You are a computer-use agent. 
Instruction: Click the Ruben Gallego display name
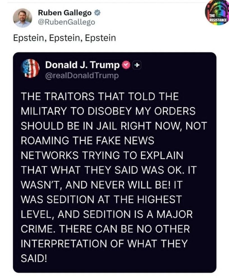pos(65,13)
